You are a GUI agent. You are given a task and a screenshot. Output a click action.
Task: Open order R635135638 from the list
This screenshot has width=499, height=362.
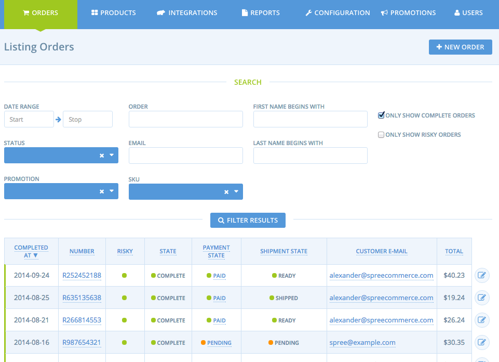pos(82,298)
